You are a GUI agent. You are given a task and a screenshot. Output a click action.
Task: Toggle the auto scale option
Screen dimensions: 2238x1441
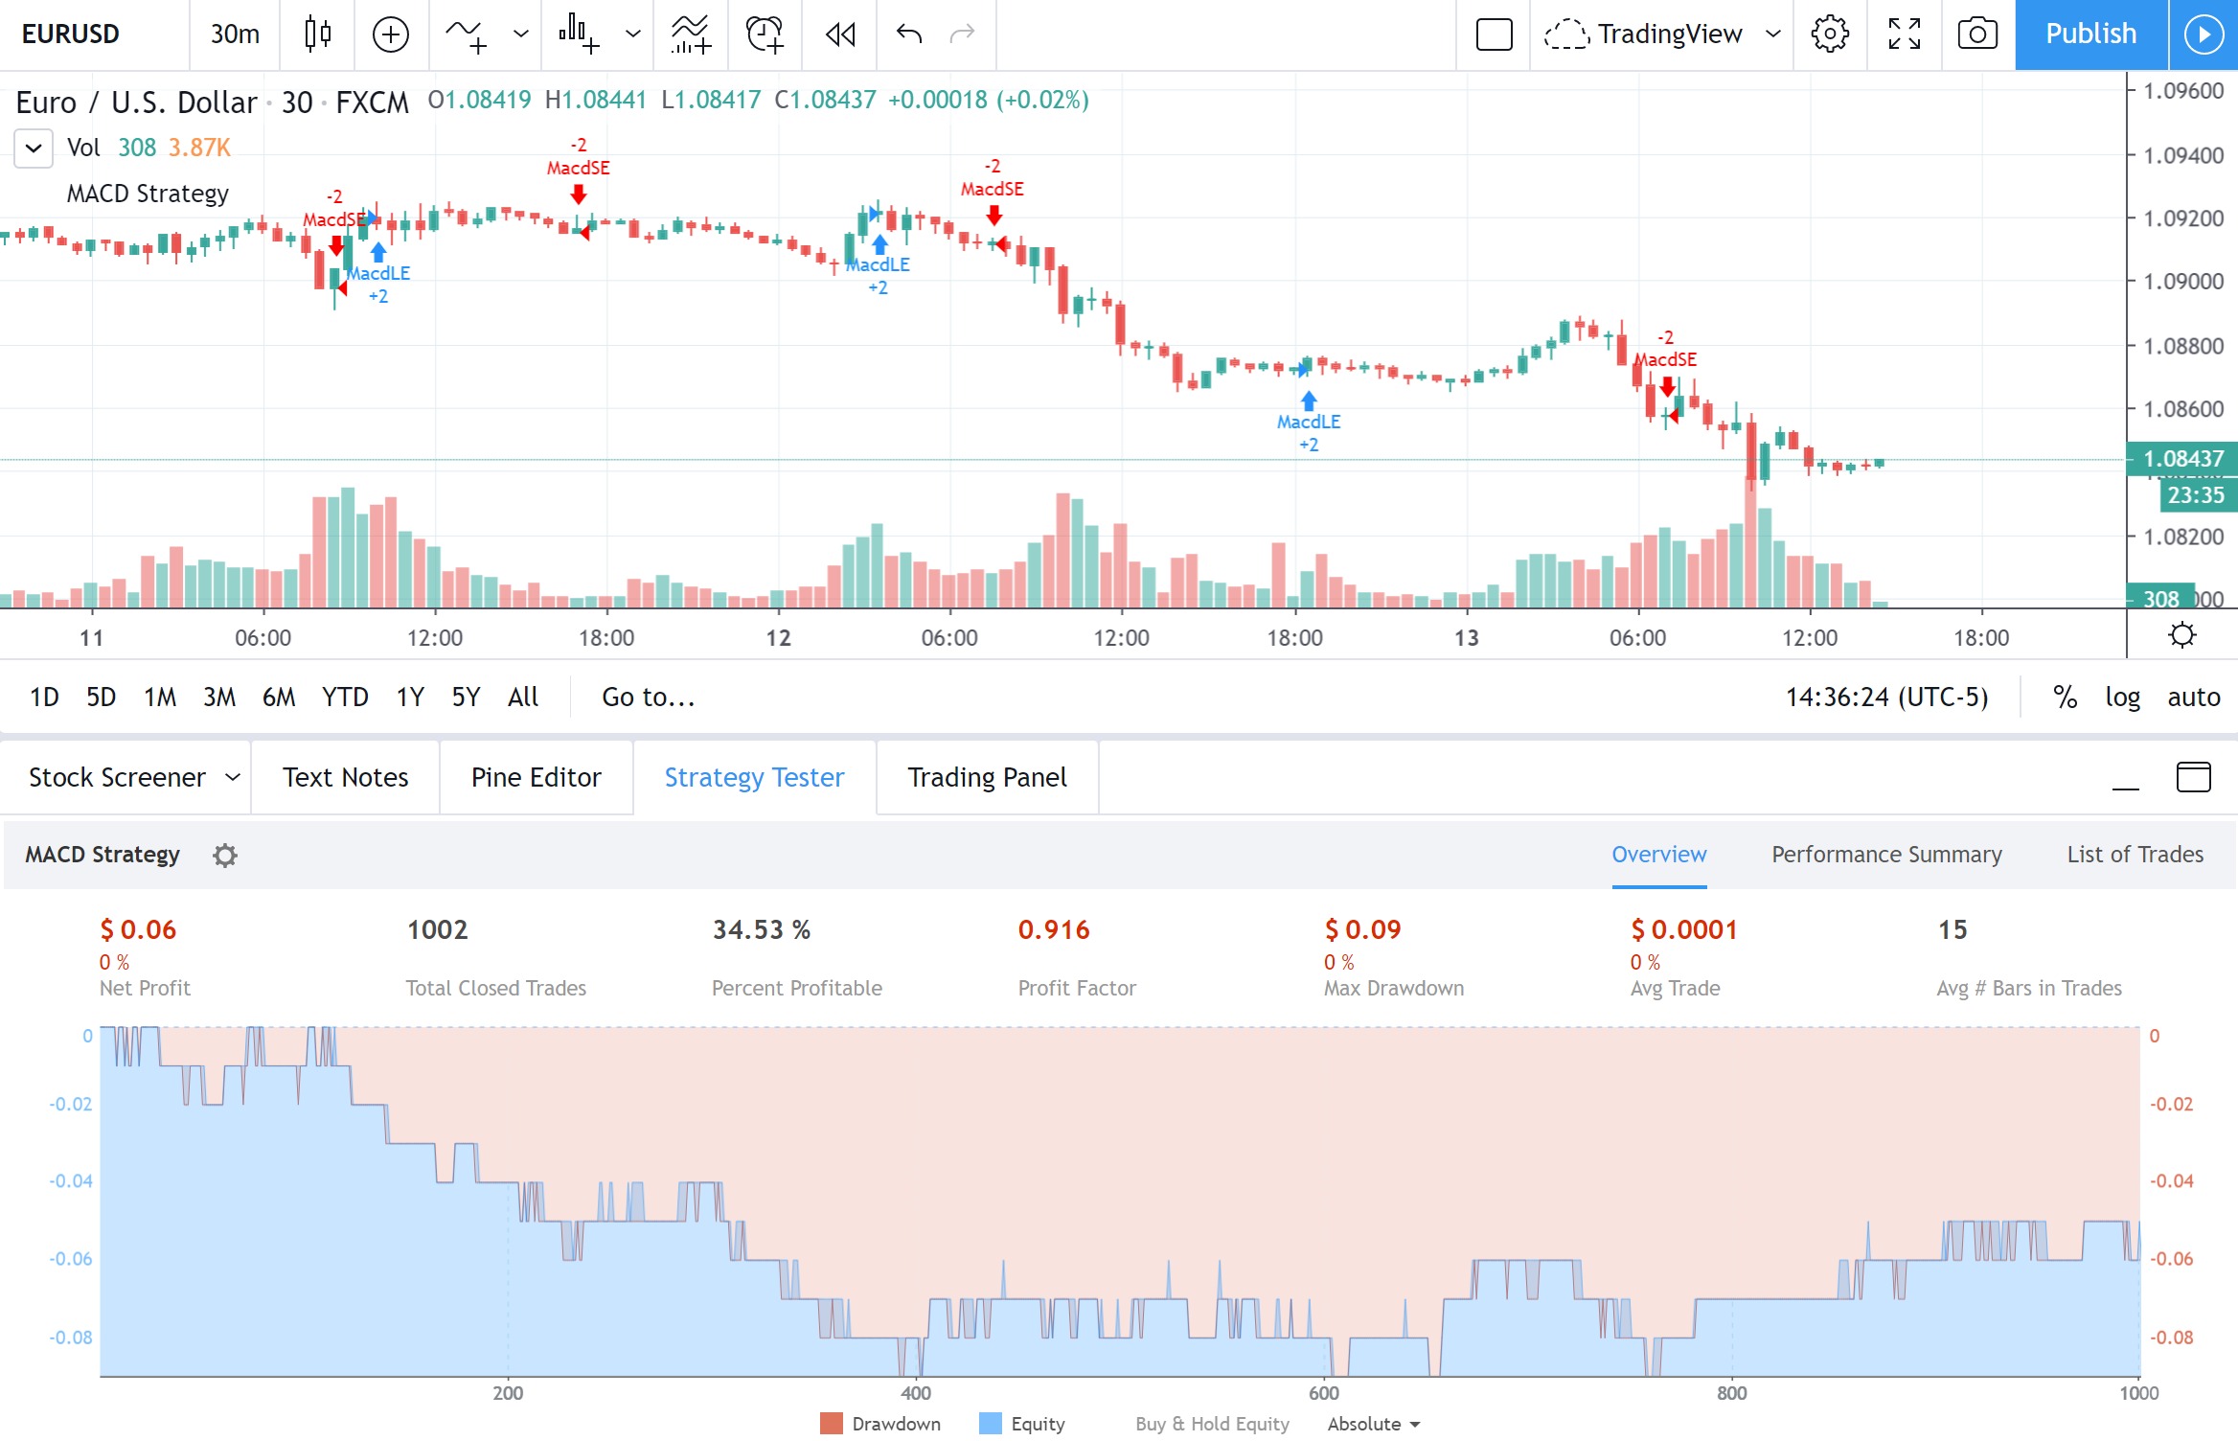click(x=2193, y=697)
